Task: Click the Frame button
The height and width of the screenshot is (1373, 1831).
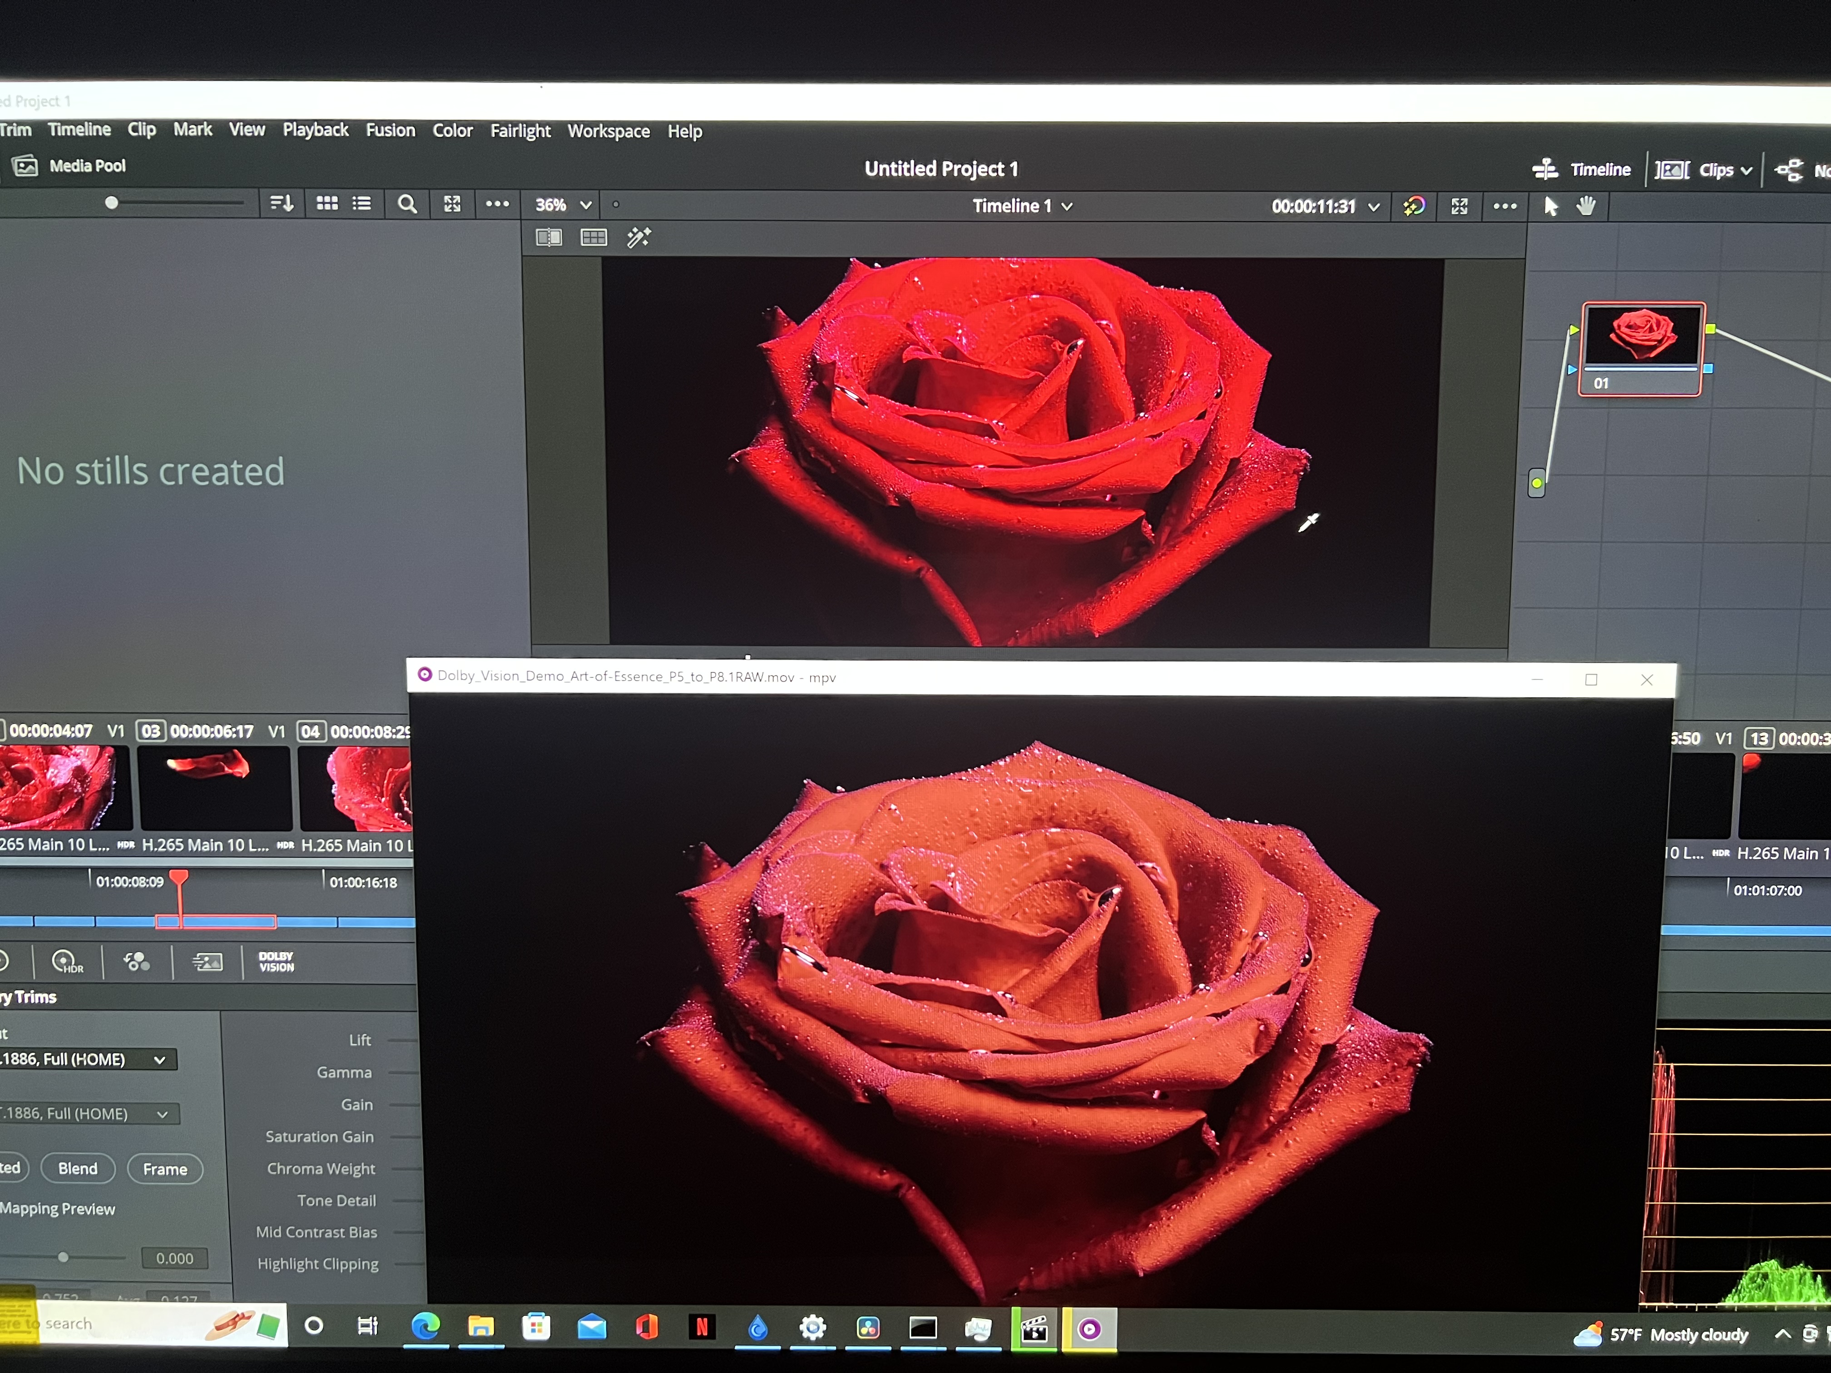Action: coord(165,1169)
